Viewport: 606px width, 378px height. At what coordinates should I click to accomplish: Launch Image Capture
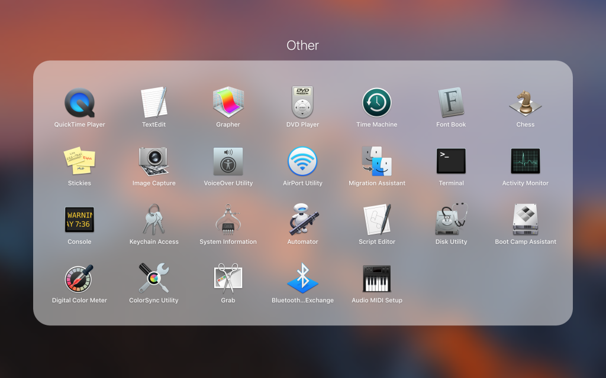pyautogui.click(x=154, y=161)
